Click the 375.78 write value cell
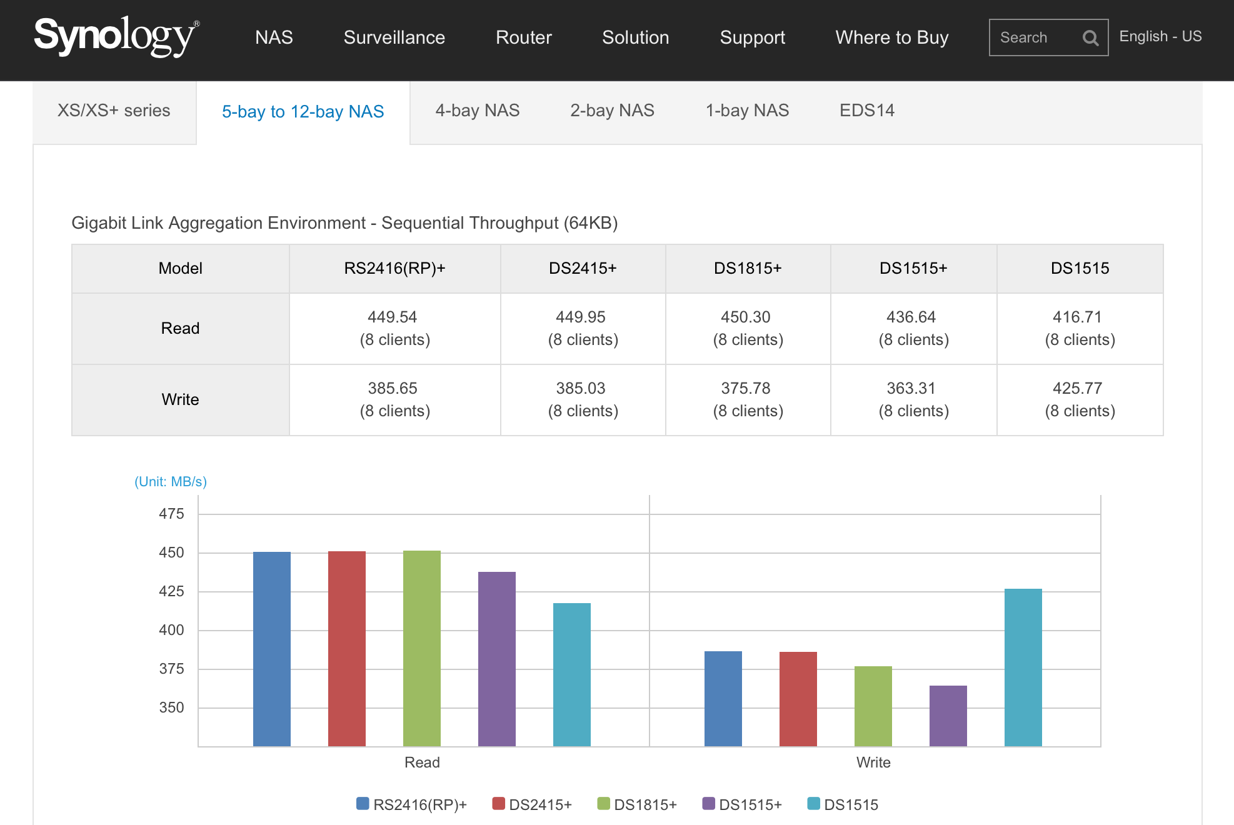Screen dimensions: 1234x825 748,400
